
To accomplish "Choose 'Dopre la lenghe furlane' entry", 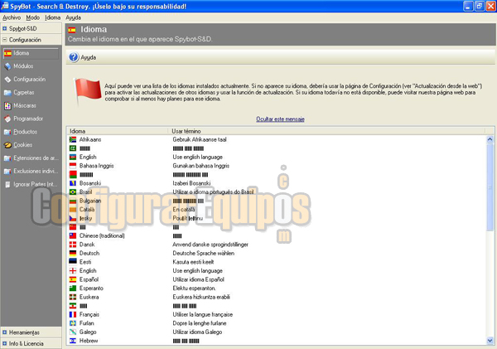I will 200,323.
